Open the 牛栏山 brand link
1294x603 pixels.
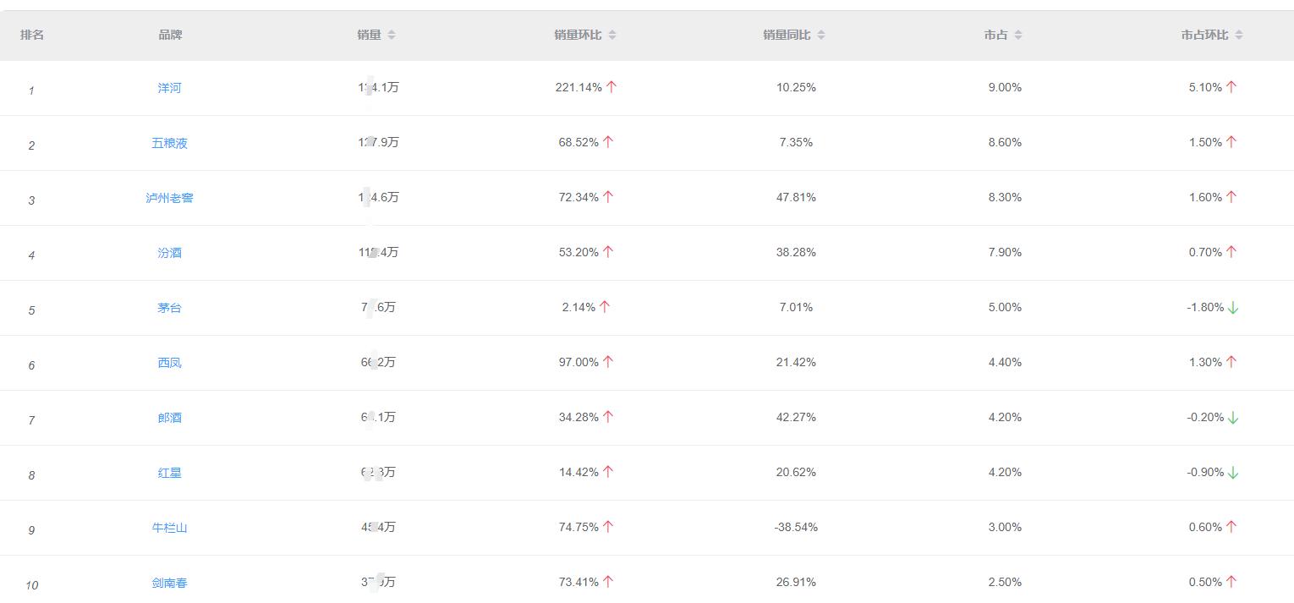click(169, 528)
